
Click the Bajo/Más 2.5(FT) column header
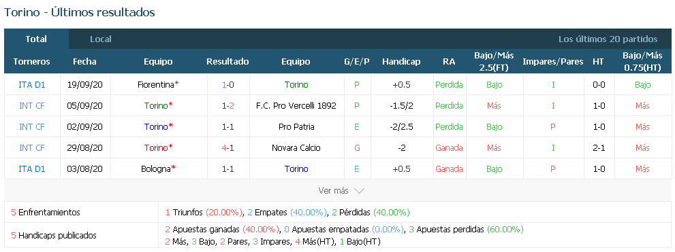point(494,61)
